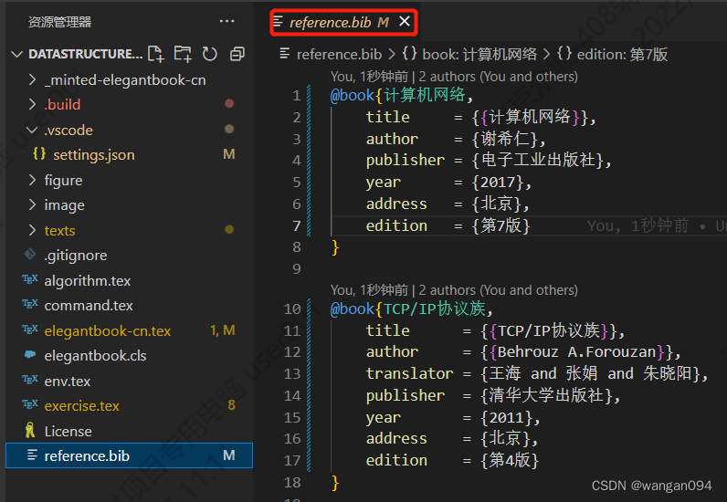Click the year value 2017

pyautogui.click(x=498, y=183)
